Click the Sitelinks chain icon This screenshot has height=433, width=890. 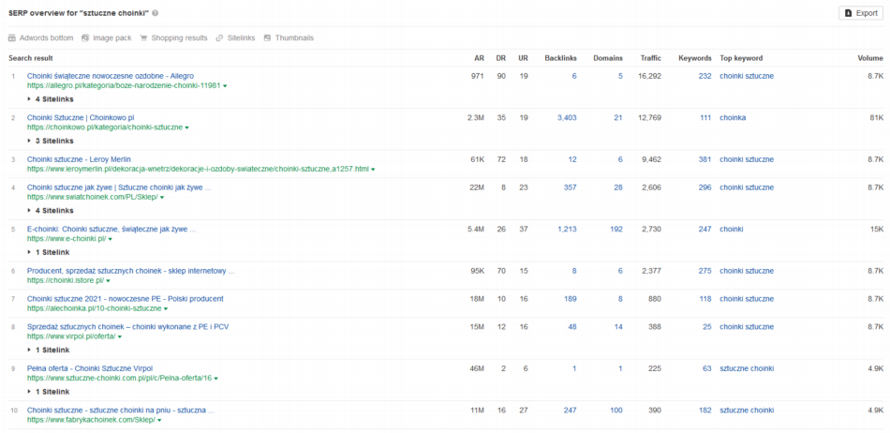point(219,37)
